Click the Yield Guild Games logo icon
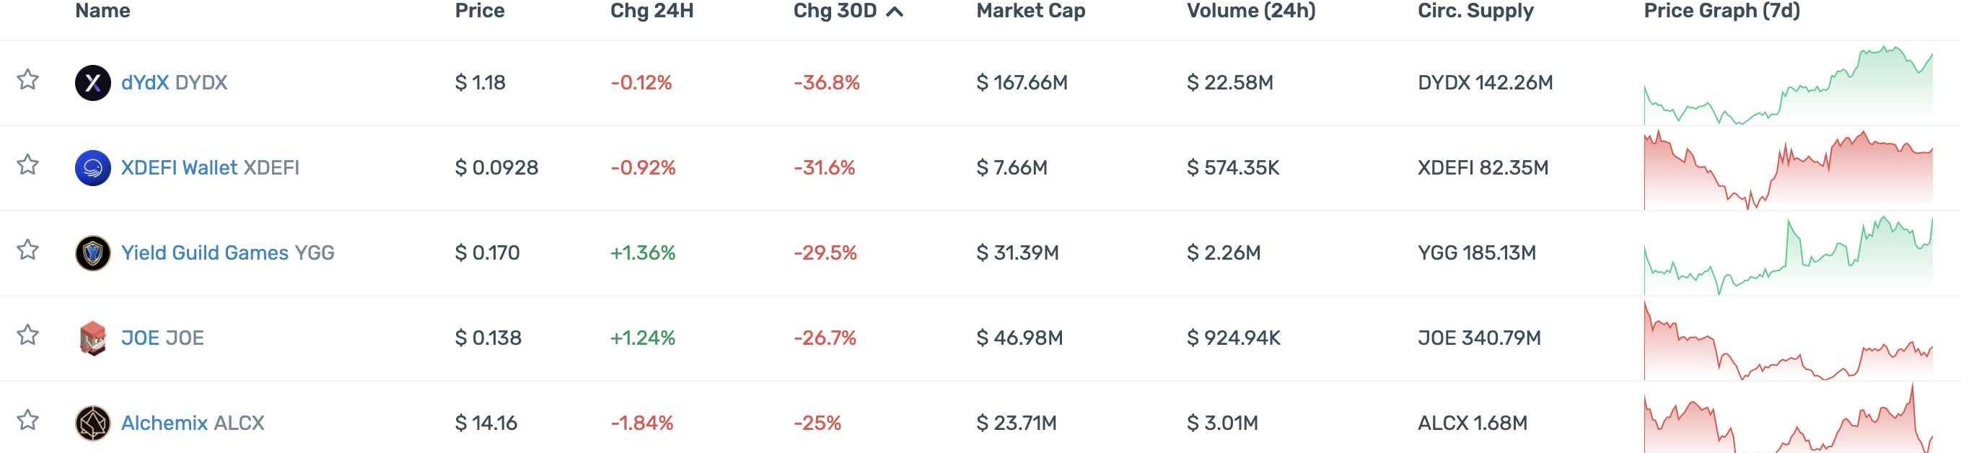This screenshot has width=1961, height=453. (x=93, y=253)
